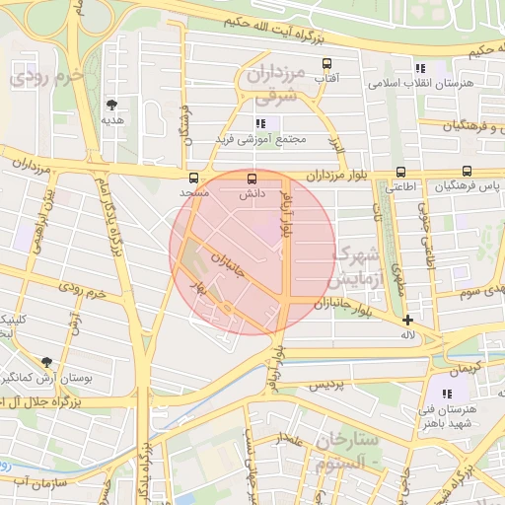Select the بوستان آرش کمانگیر park icon
The width and height of the screenshot is (505, 505).
[46, 362]
